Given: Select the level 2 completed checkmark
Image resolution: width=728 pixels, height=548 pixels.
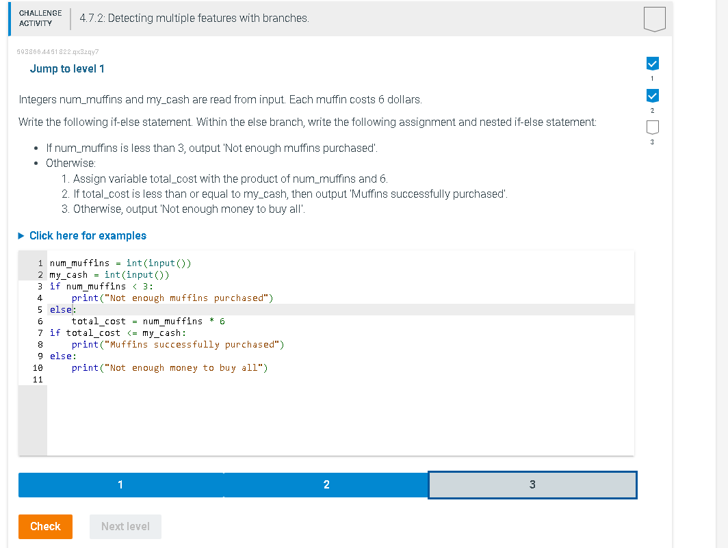Looking at the screenshot, I should (x=652, y=96).
